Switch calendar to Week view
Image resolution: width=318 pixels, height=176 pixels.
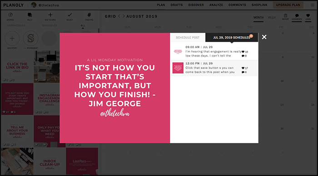272,18
